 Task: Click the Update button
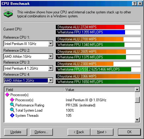pyautogui.click(x=16, y=132)
